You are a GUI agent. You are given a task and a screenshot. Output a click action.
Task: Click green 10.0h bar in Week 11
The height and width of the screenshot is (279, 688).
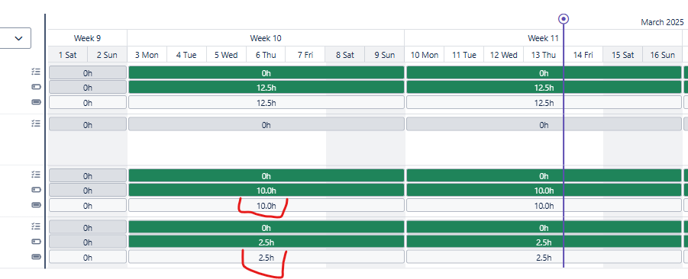click(544, 190)
